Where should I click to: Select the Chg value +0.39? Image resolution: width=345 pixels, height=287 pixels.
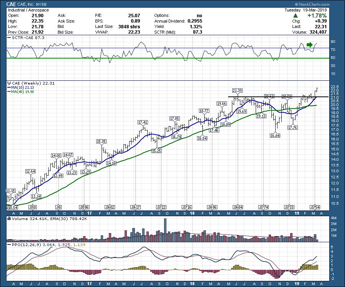click(x=321, y=21)
